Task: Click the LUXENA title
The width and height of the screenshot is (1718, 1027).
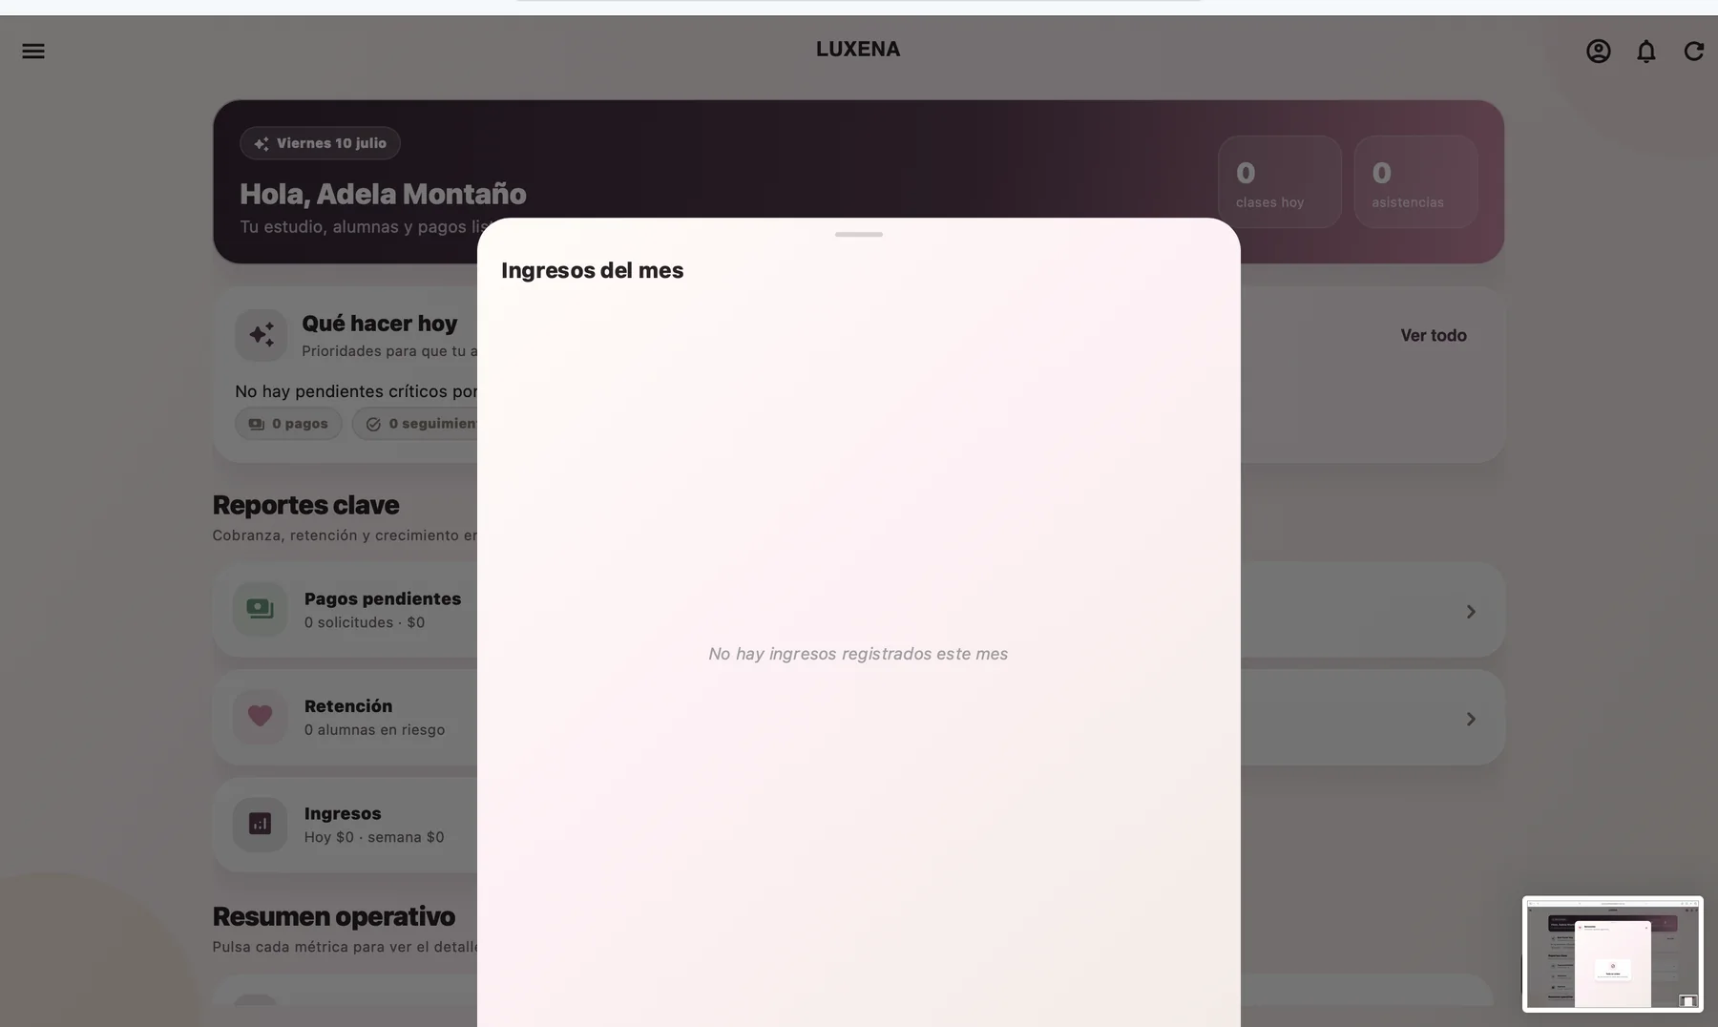Action: coord(858,49)
